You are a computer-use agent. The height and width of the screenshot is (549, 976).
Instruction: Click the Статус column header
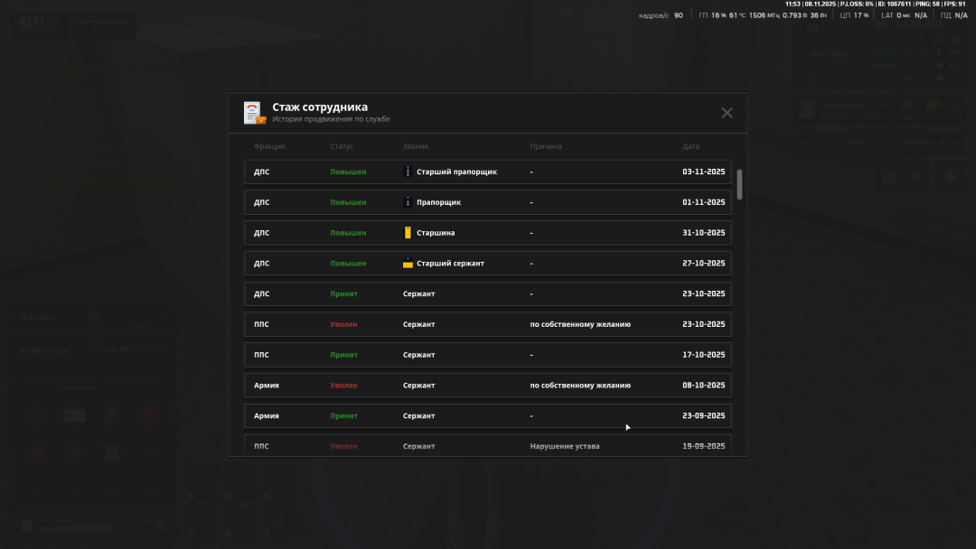[x=343, y=145]
